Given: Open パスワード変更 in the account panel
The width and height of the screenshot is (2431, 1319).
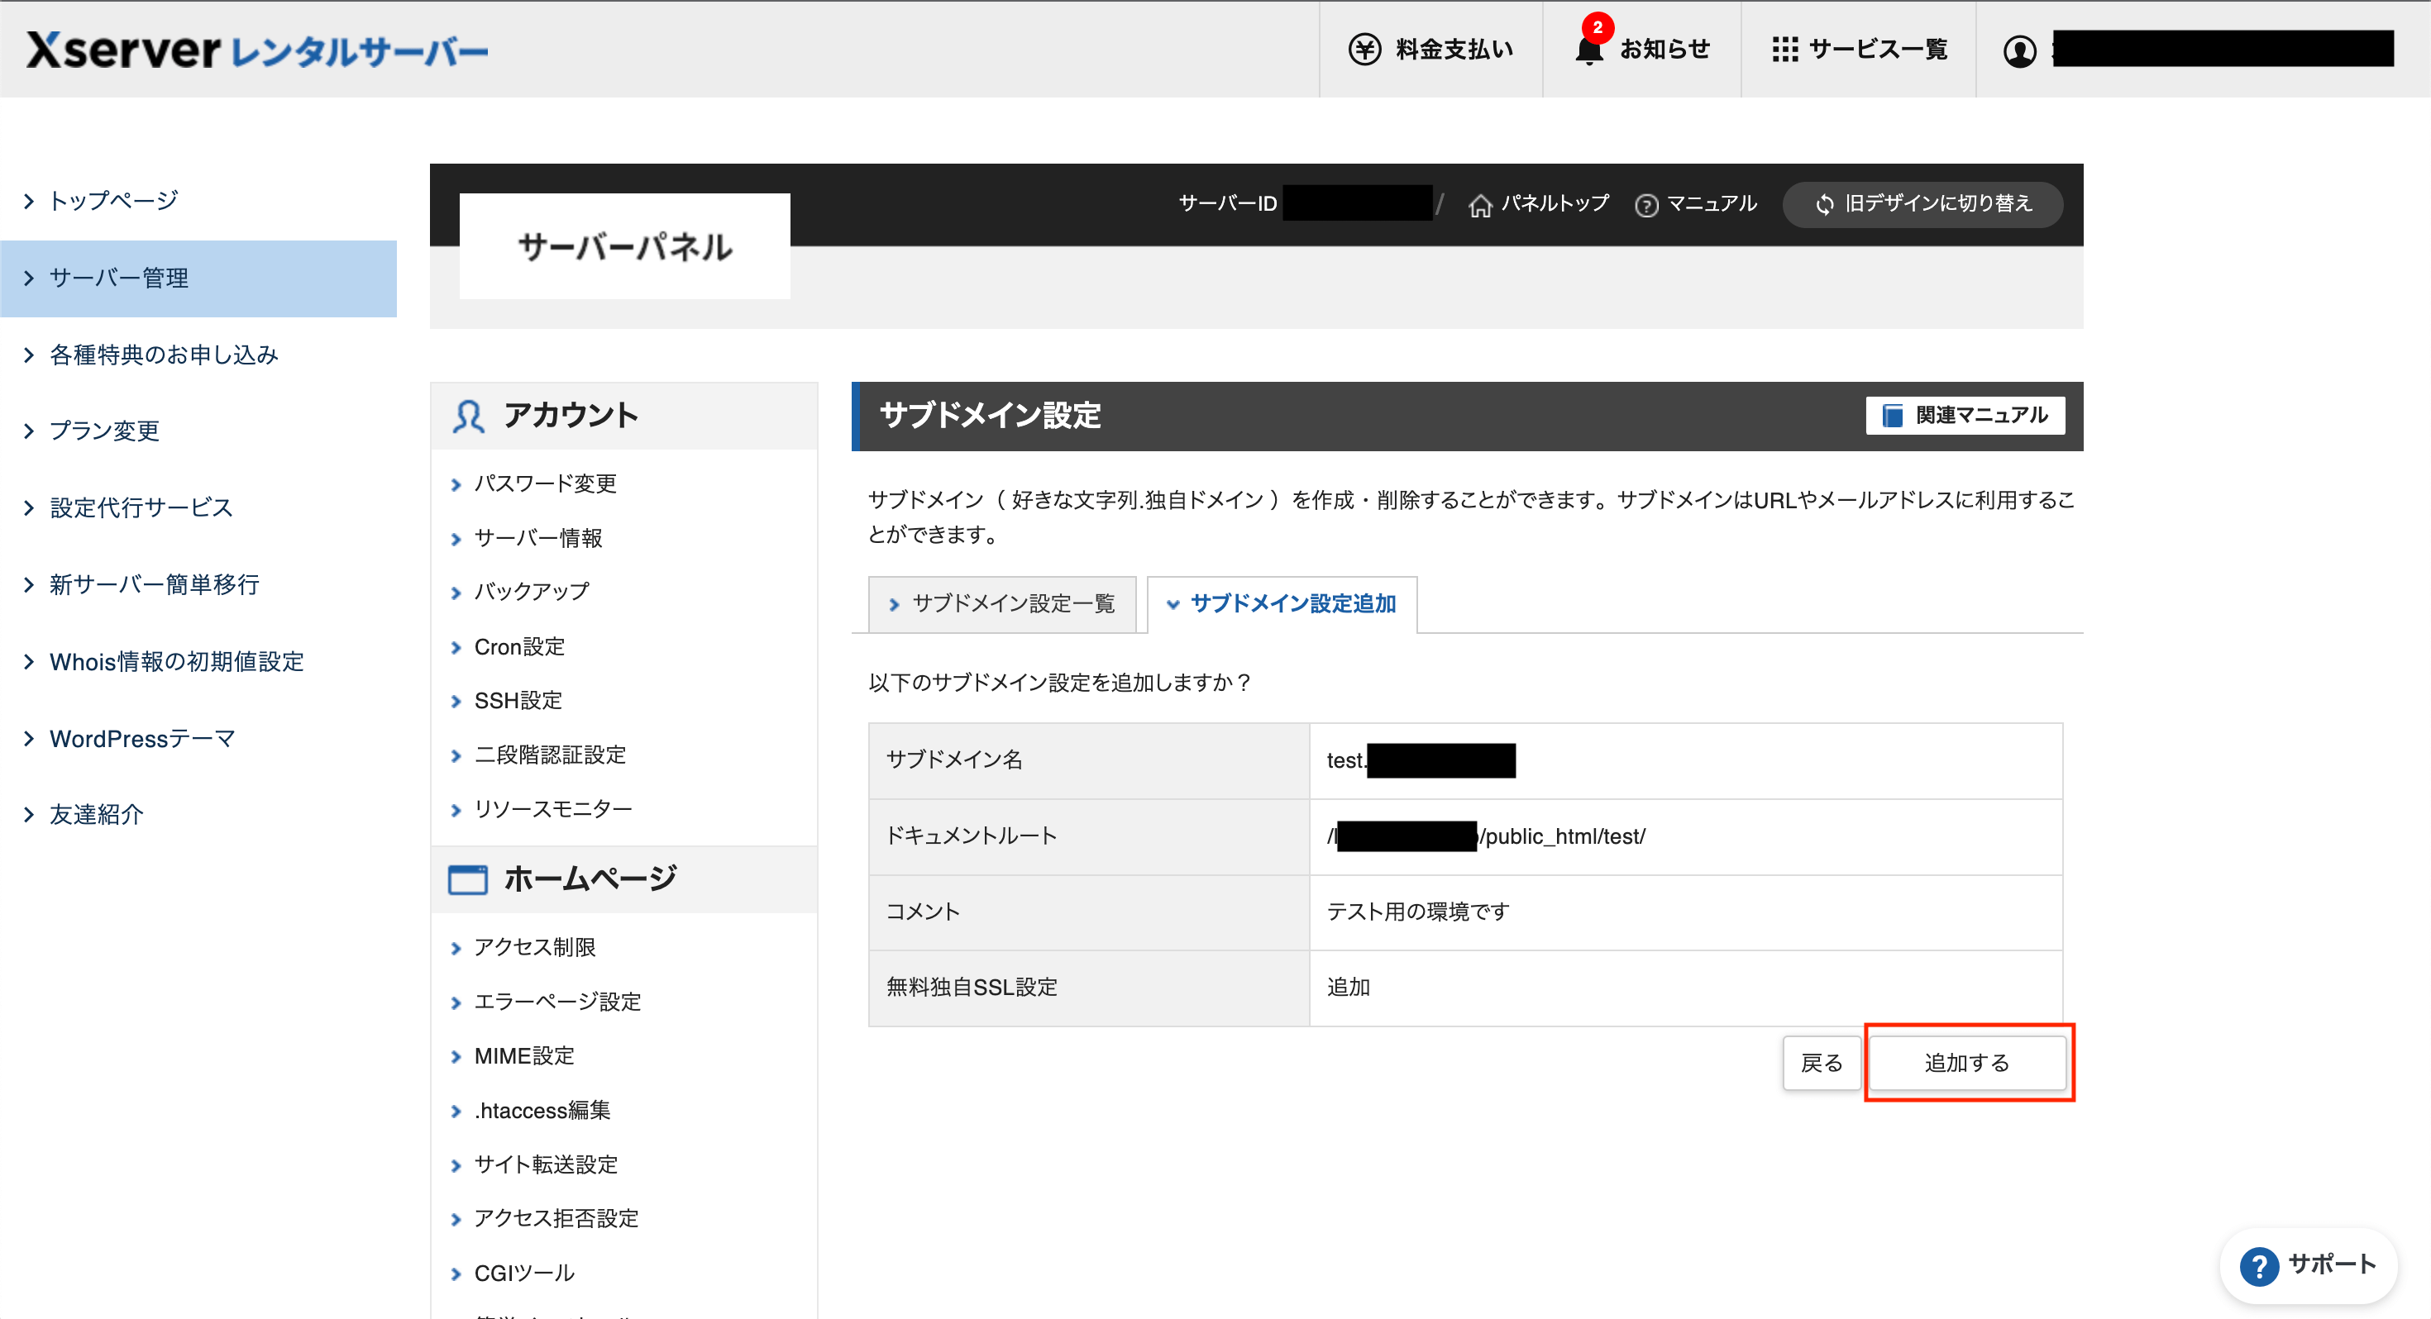Looking at the screenshot, I should click(546, 483).
